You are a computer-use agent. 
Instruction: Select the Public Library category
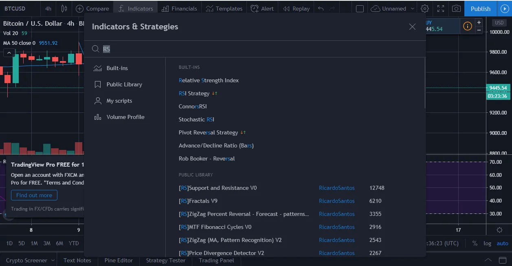[x=125, y=84]
